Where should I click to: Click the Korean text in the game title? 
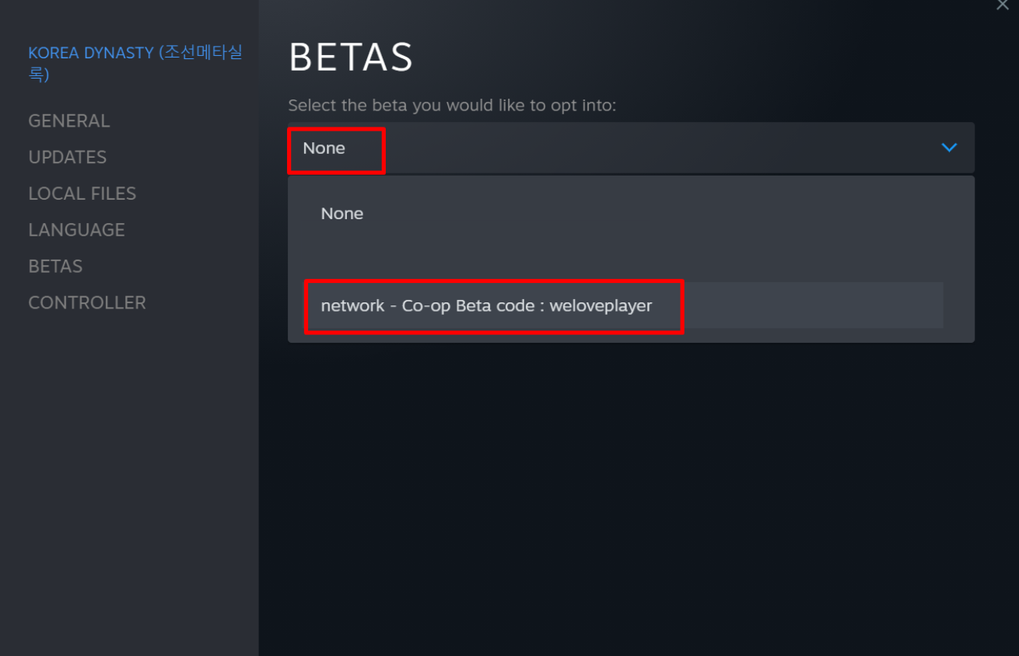point(202,53)
